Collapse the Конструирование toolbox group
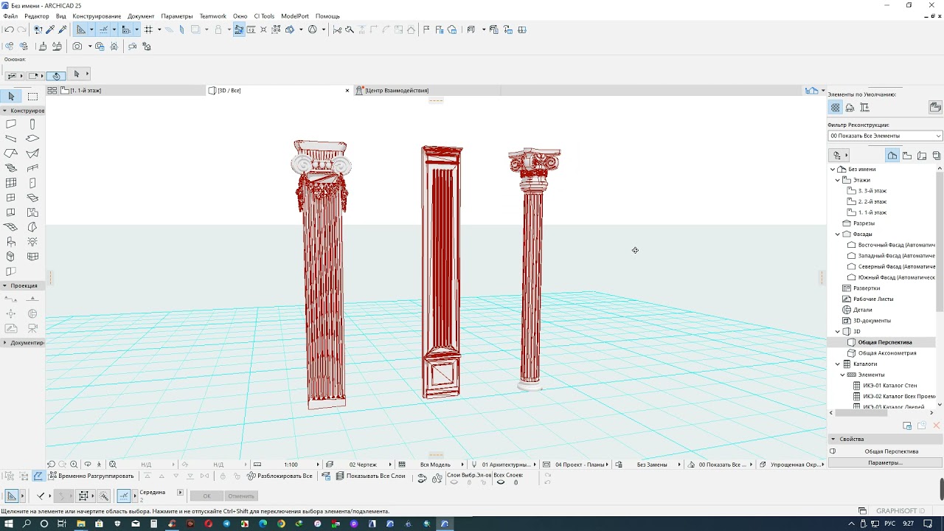Image resolution: width=944 pixels, height=531 pixels. [x=4, y=111]
